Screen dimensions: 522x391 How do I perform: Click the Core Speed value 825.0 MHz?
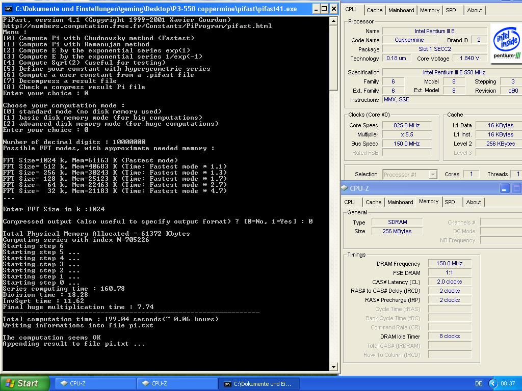(407, 125)
